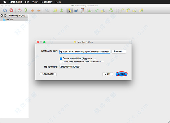Click the Browse... button
The height and width of the screenshot is (123, 170).
coord(119,52)
